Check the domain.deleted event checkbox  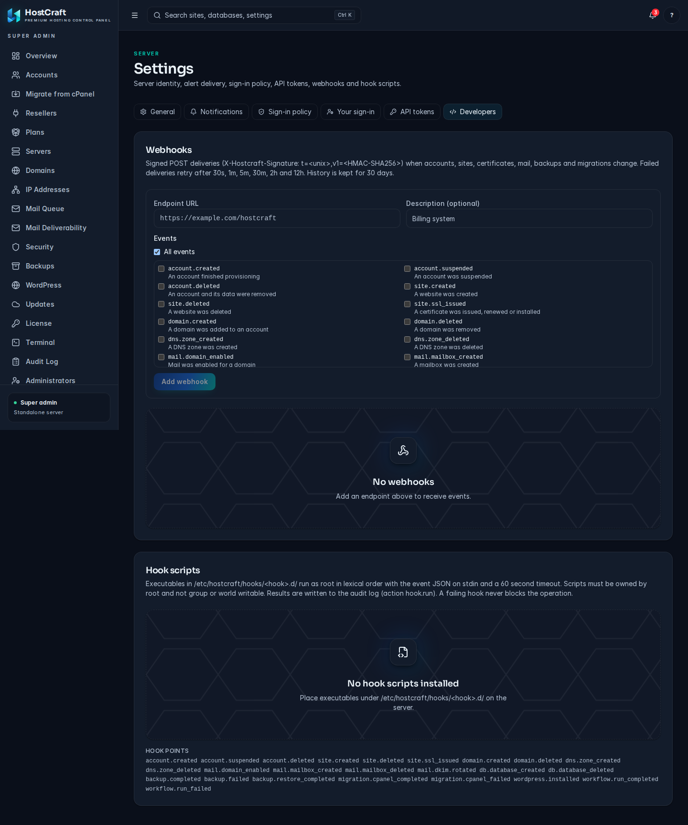coord(408,322)
